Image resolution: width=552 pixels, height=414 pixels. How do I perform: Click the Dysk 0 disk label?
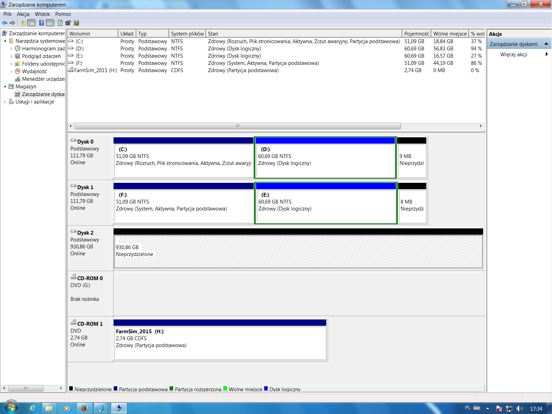tap(85, 142)
